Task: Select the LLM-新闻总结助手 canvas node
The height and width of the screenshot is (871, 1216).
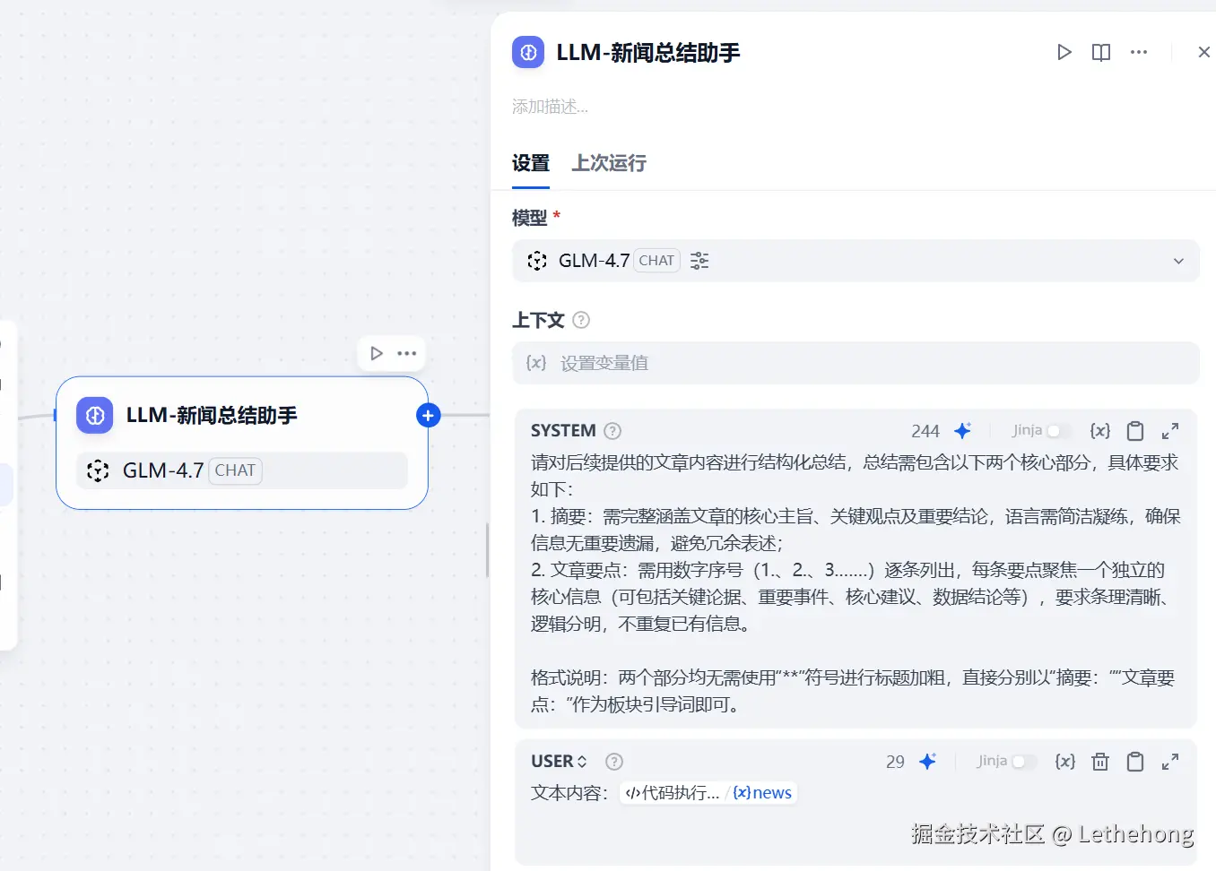Action: (242, 443)
